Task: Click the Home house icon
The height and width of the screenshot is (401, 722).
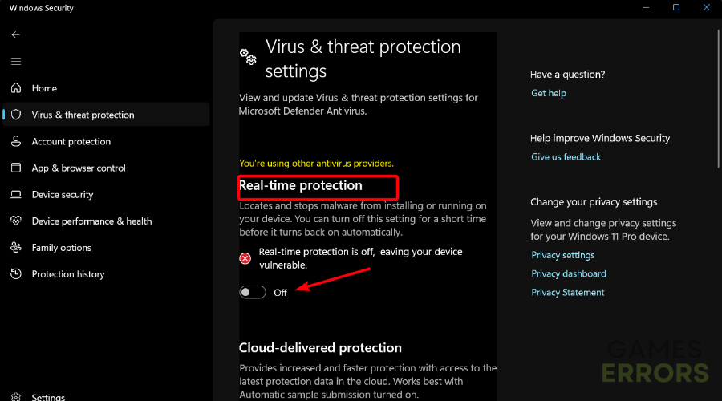Action: click(15, 88)
